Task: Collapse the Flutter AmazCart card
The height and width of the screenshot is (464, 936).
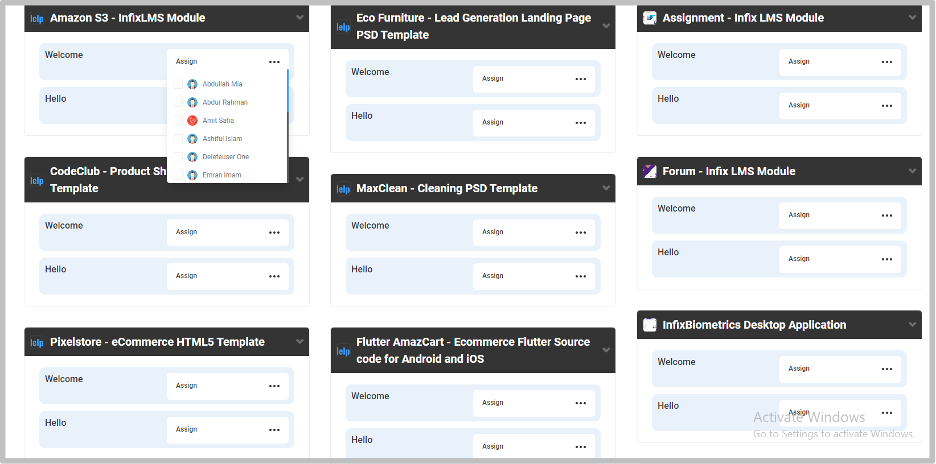Action: coord(606,350)
